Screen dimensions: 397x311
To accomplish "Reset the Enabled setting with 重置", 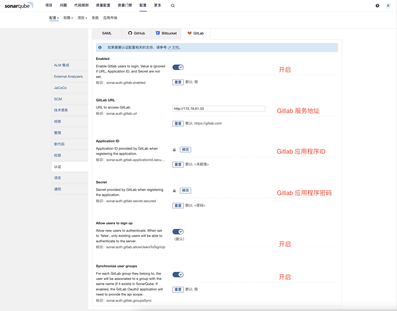I will (x=178, y=82).
